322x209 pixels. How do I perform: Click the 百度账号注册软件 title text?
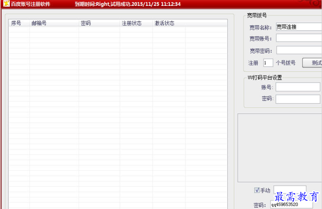30,4
